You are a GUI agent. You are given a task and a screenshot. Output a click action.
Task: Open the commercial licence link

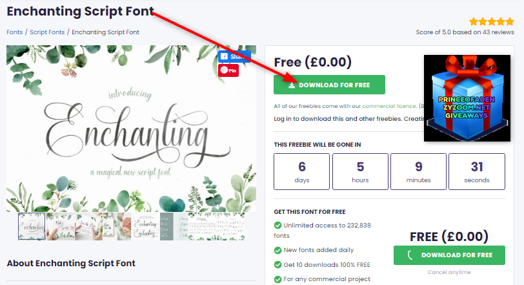point(389,106)
